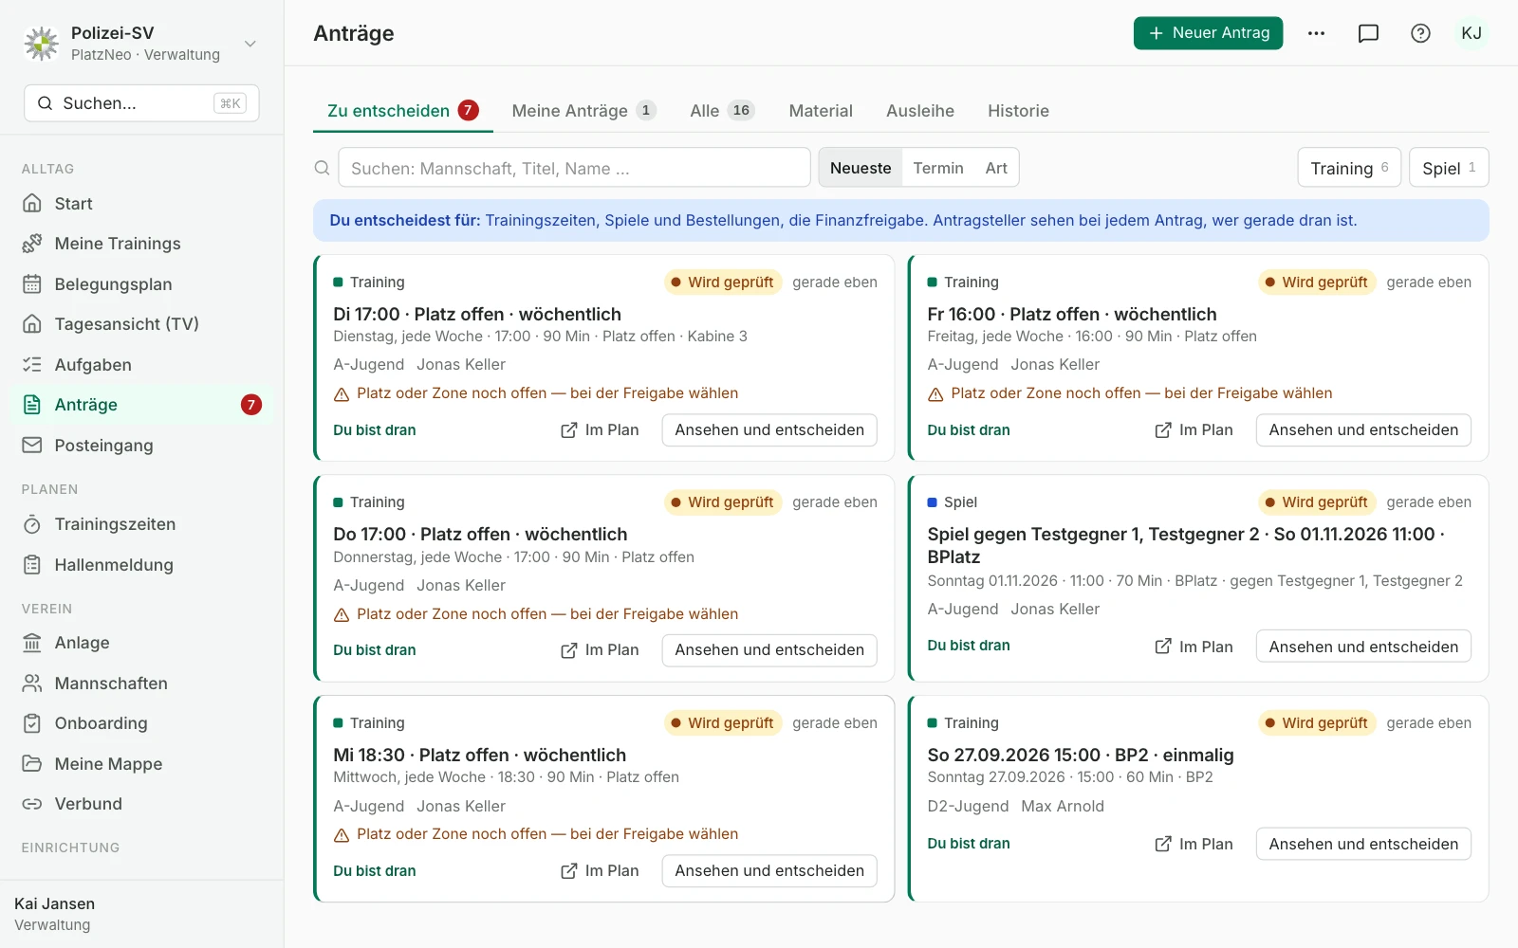Open the chat messages icon in header
Screen dimensions: 1518x948
1368,33
